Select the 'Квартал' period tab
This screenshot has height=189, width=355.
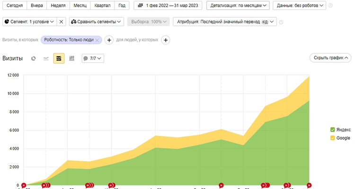[x=102, y=5]
